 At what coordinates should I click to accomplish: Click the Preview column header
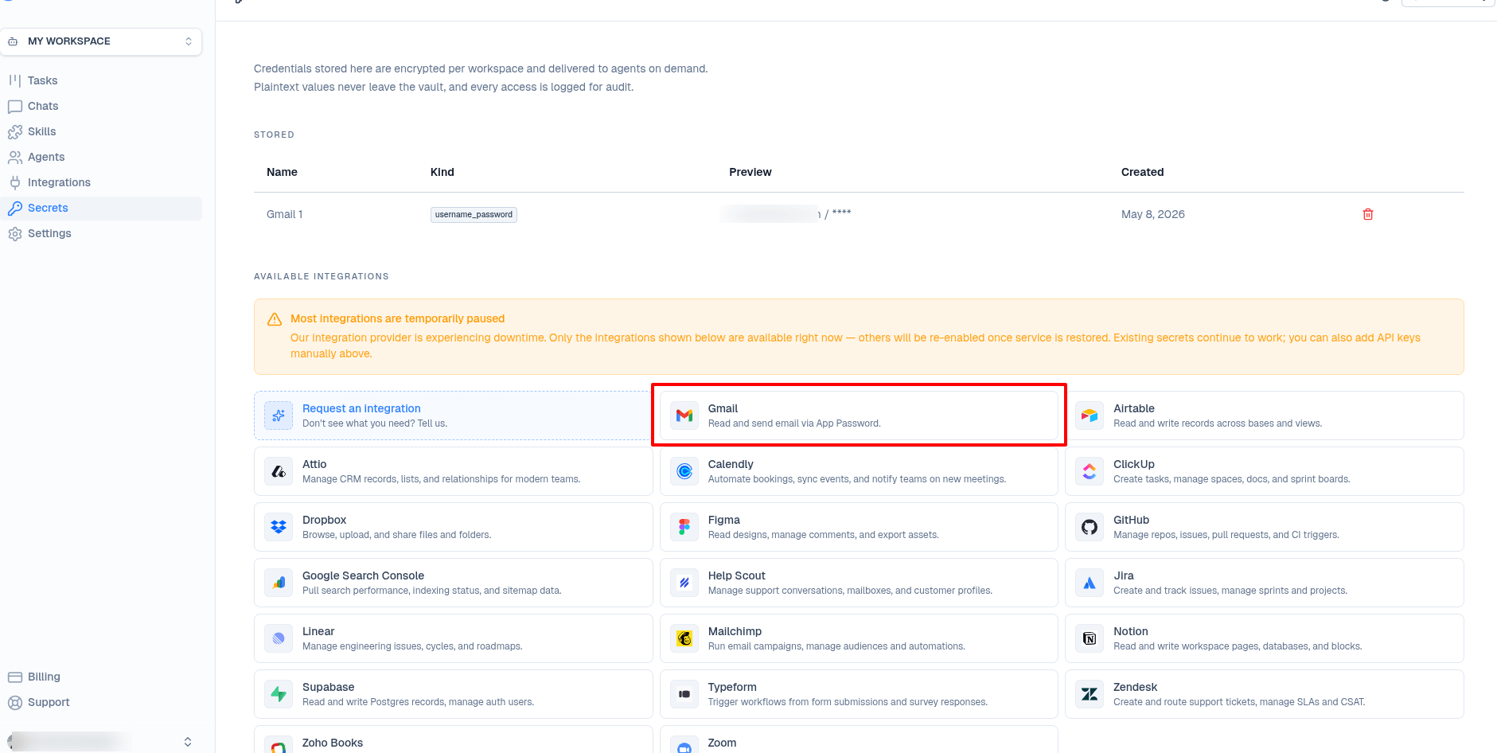coord(750,172)
